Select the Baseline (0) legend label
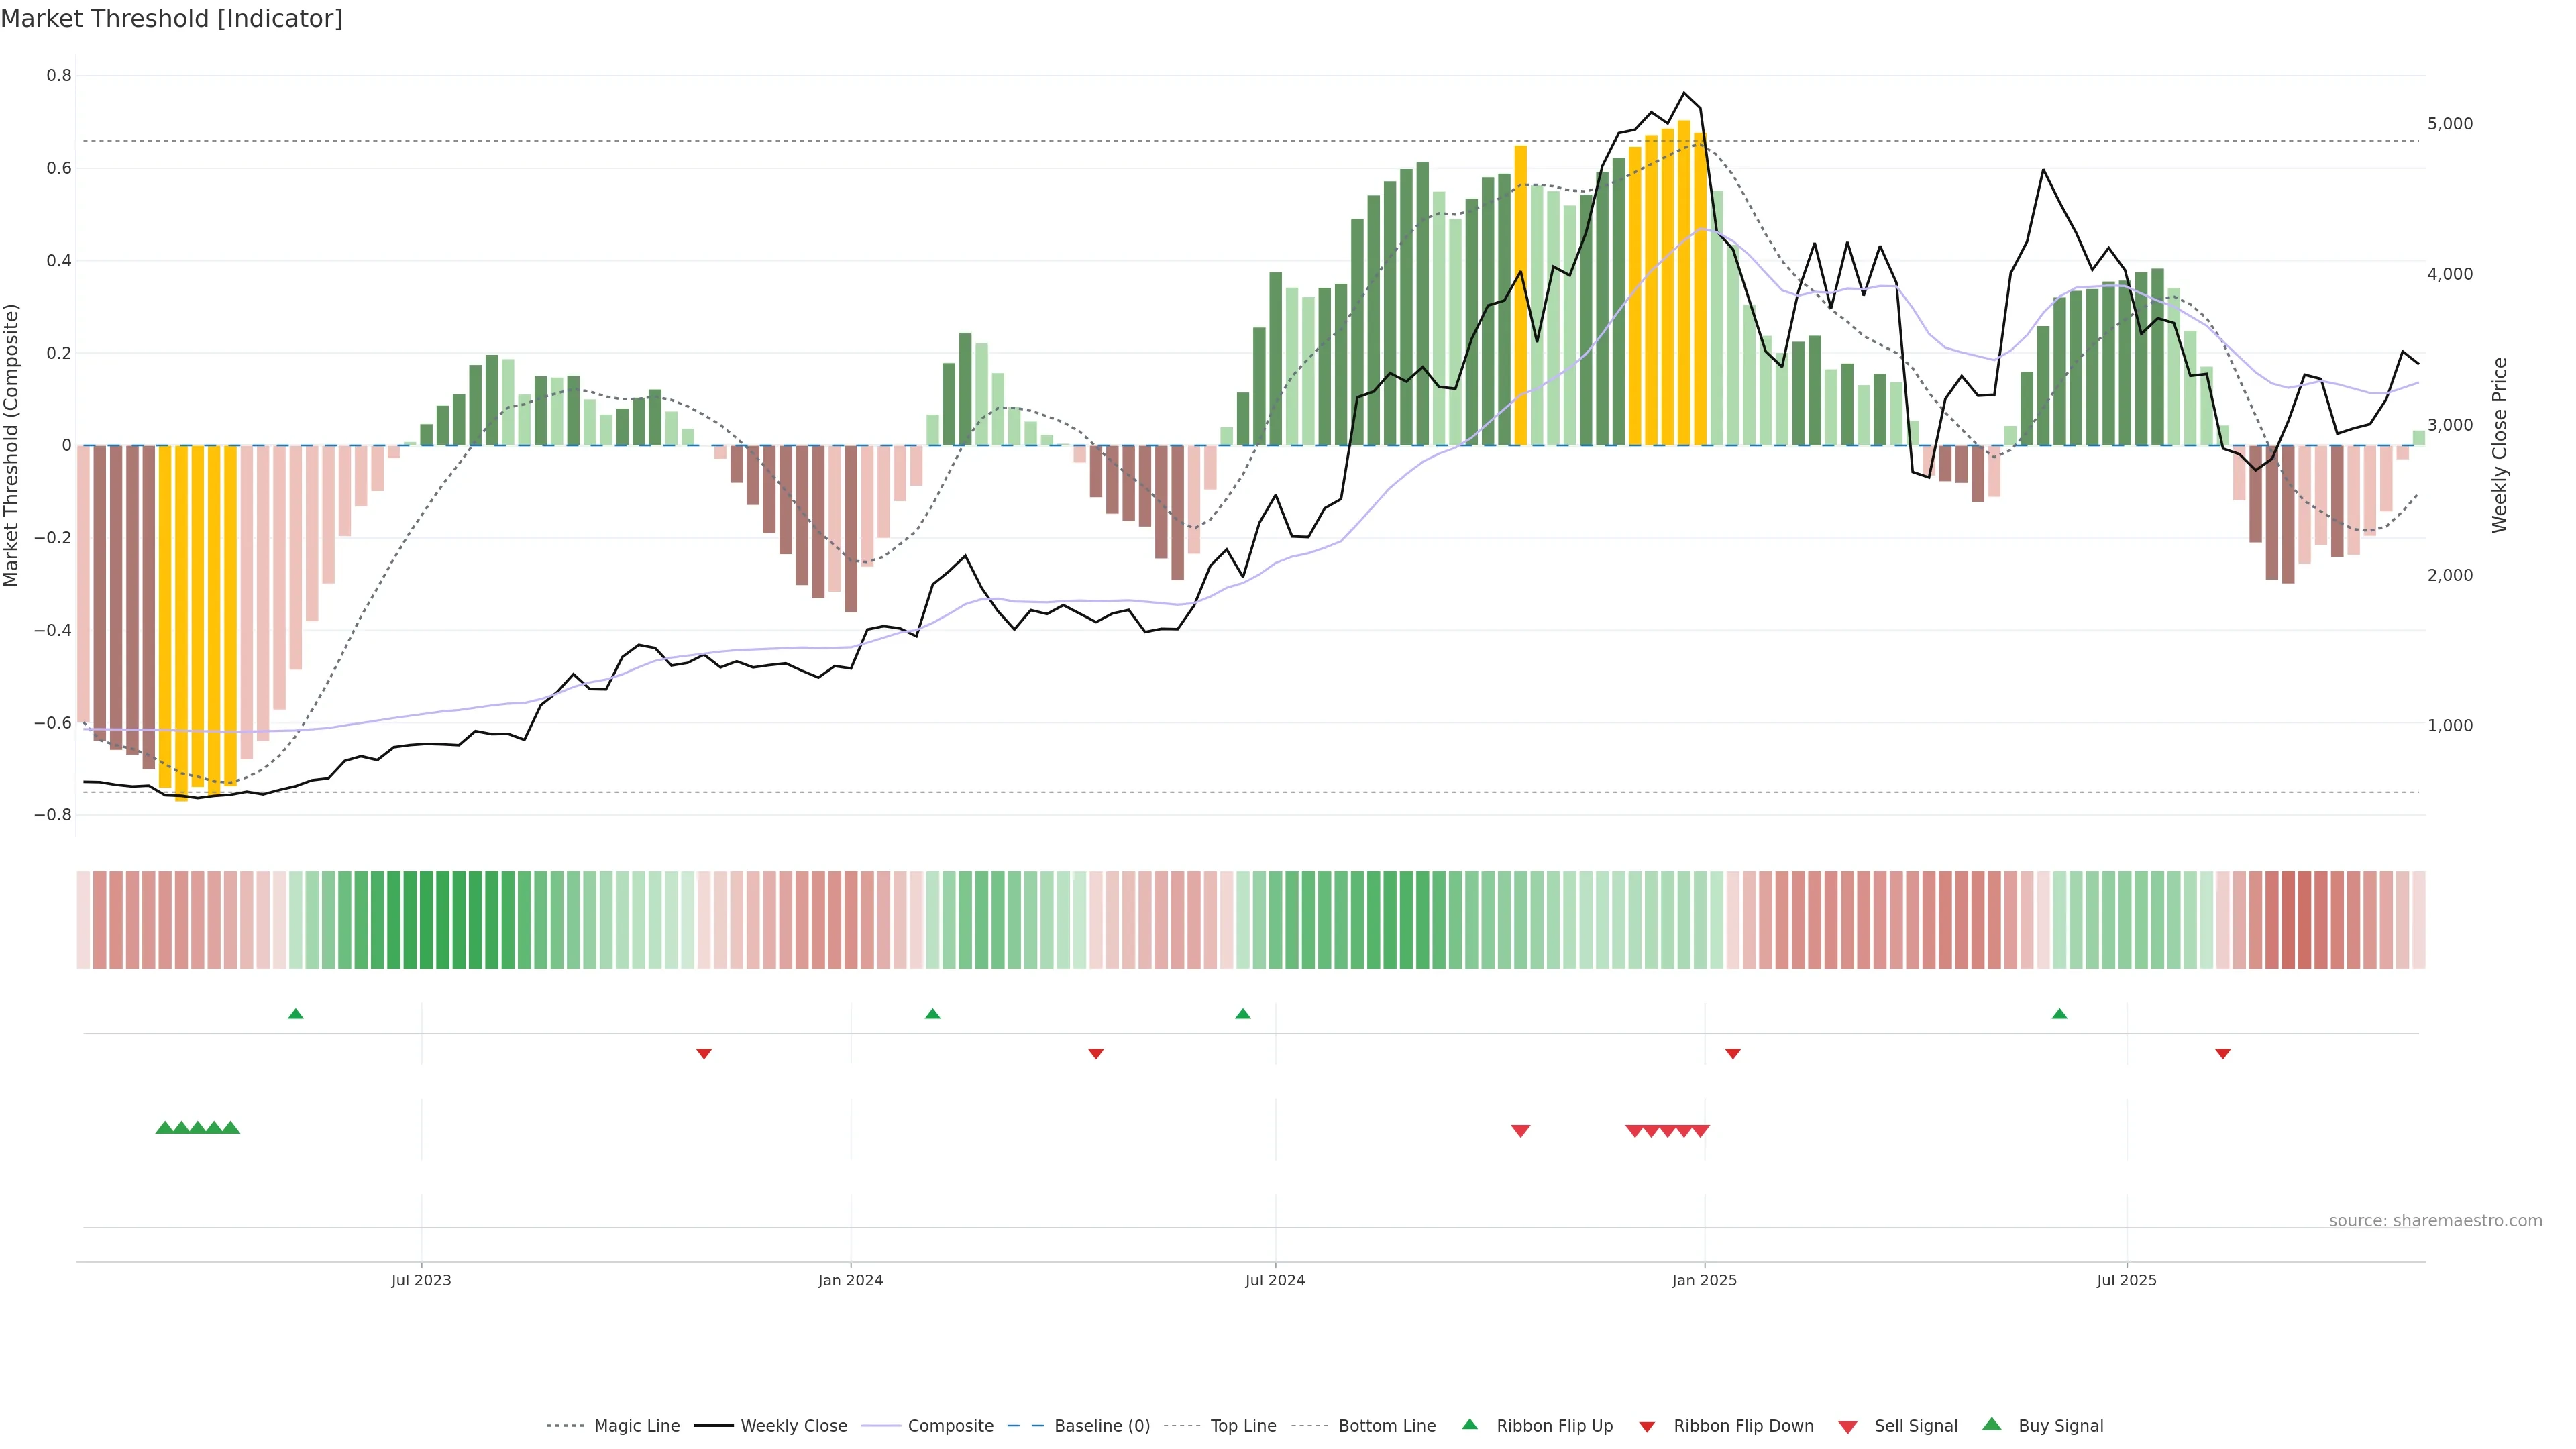2576x1449 pixels. click(1101, 1426)
